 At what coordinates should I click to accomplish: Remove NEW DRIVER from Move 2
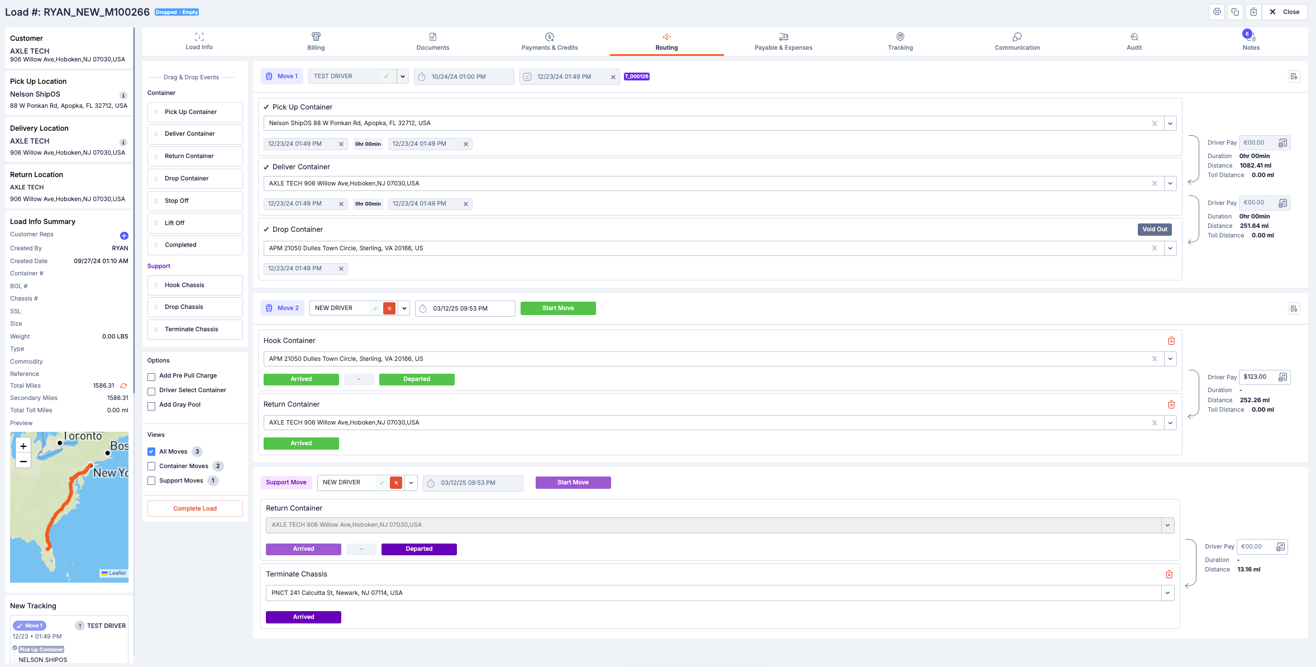(x=389, y=308)
